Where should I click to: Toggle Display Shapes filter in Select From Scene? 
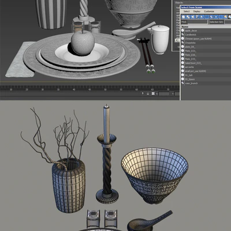click(x=188, y=17)
